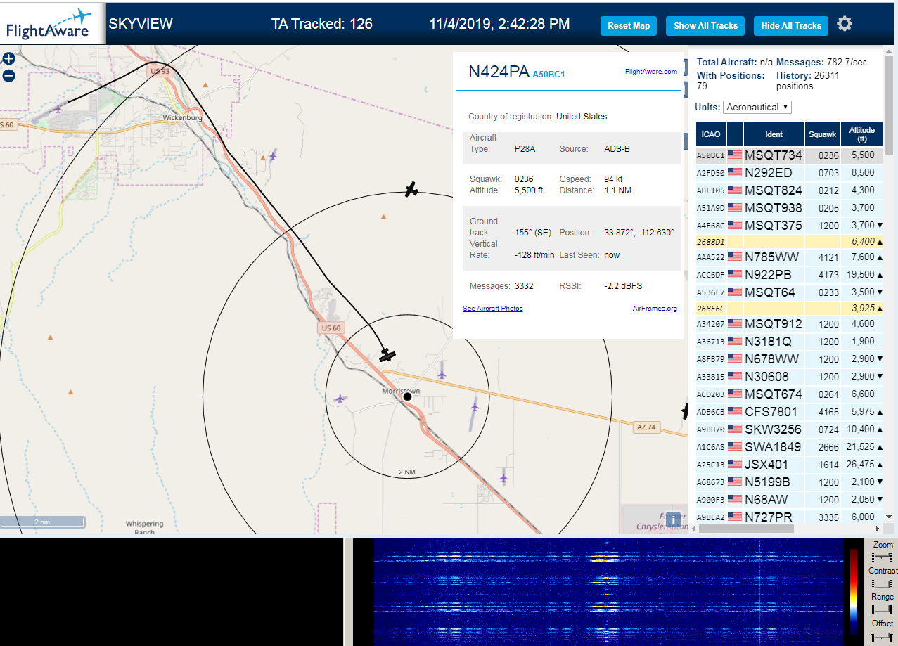
Task: Open AirFrames.org link
Action: (655, 309)
